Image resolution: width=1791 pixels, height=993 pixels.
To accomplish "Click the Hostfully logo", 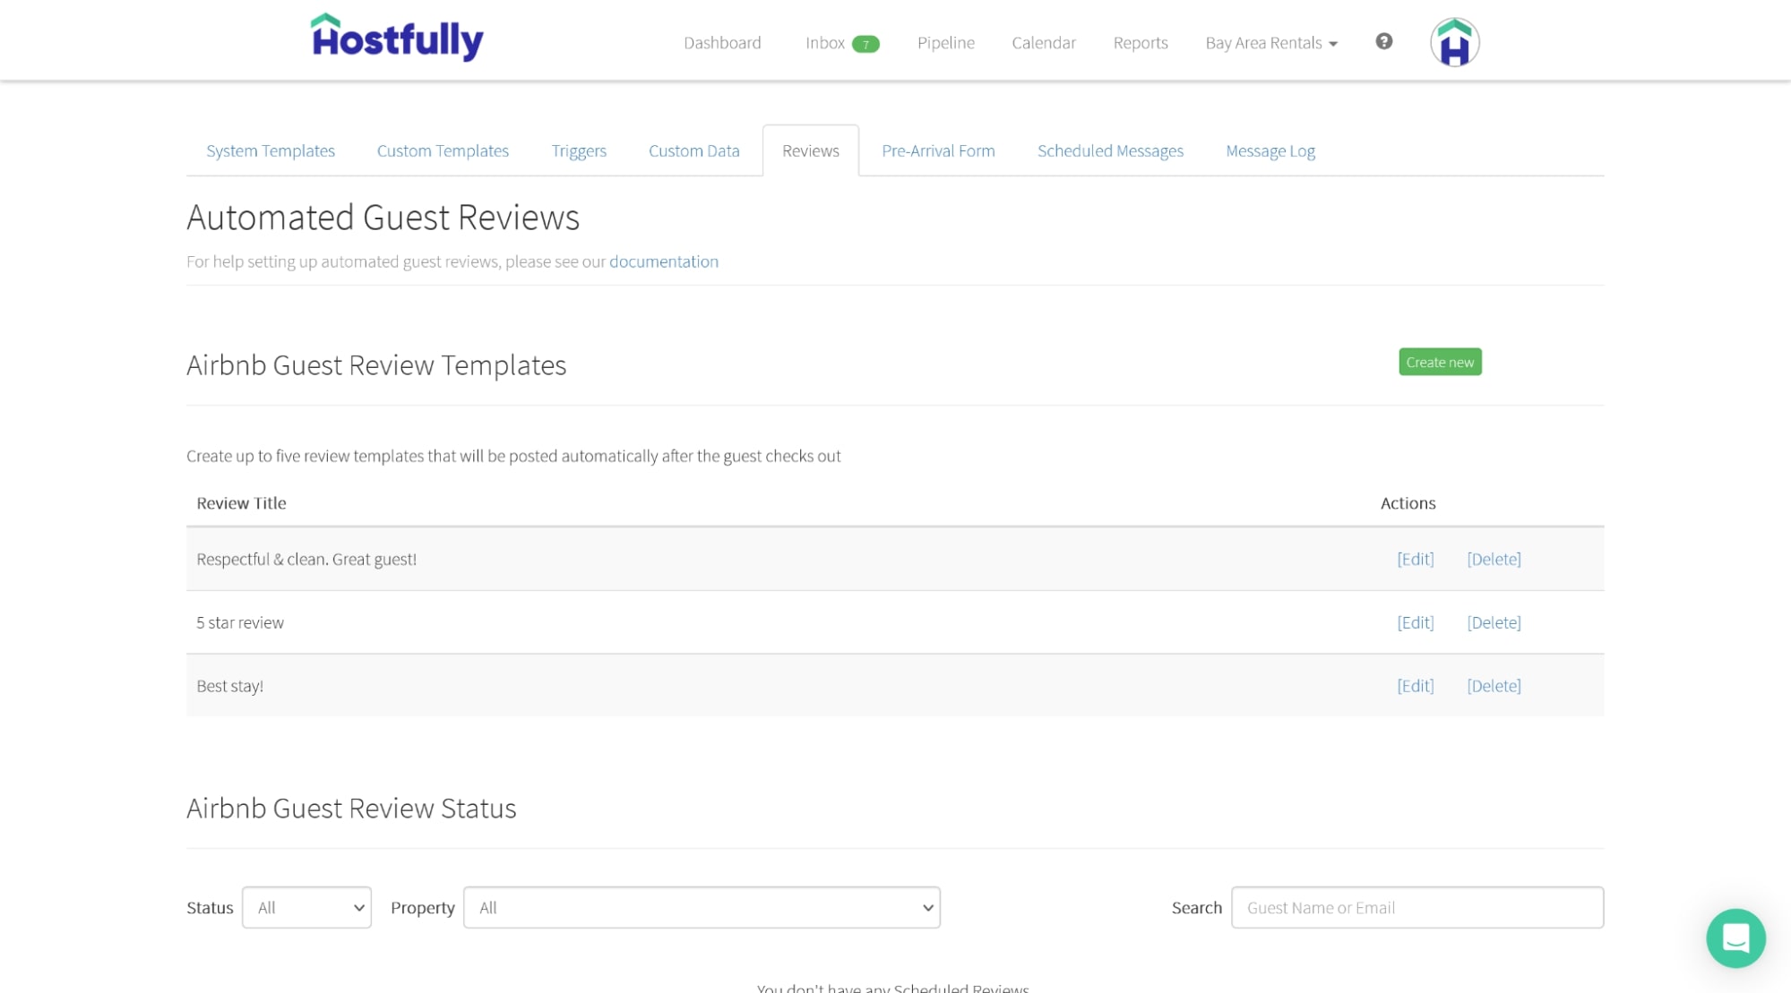I will pyautogui.click(x=397, y=37).
